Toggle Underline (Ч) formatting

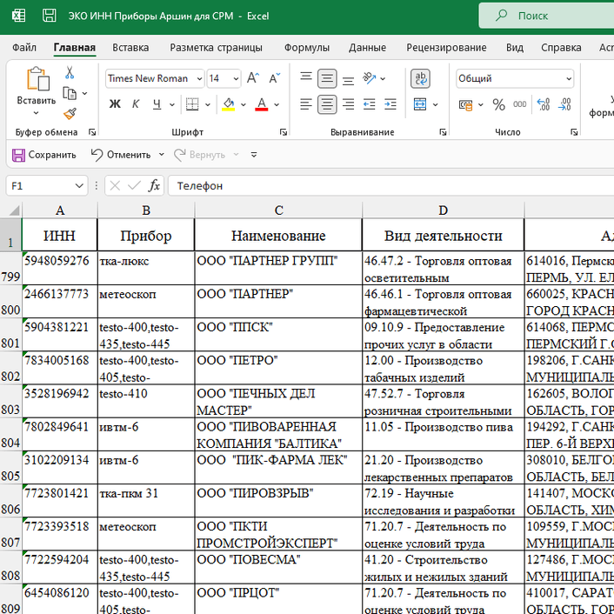[157, 104]
